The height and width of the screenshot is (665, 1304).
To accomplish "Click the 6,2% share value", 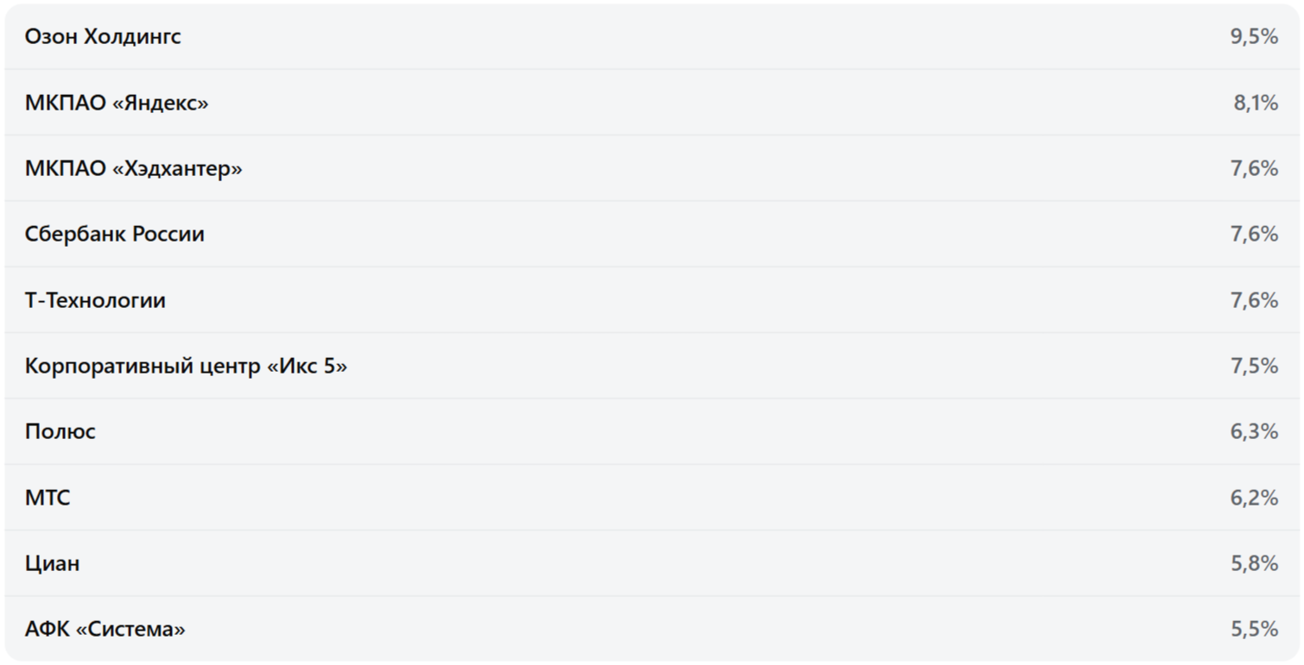I will [x=1254, y=498].
